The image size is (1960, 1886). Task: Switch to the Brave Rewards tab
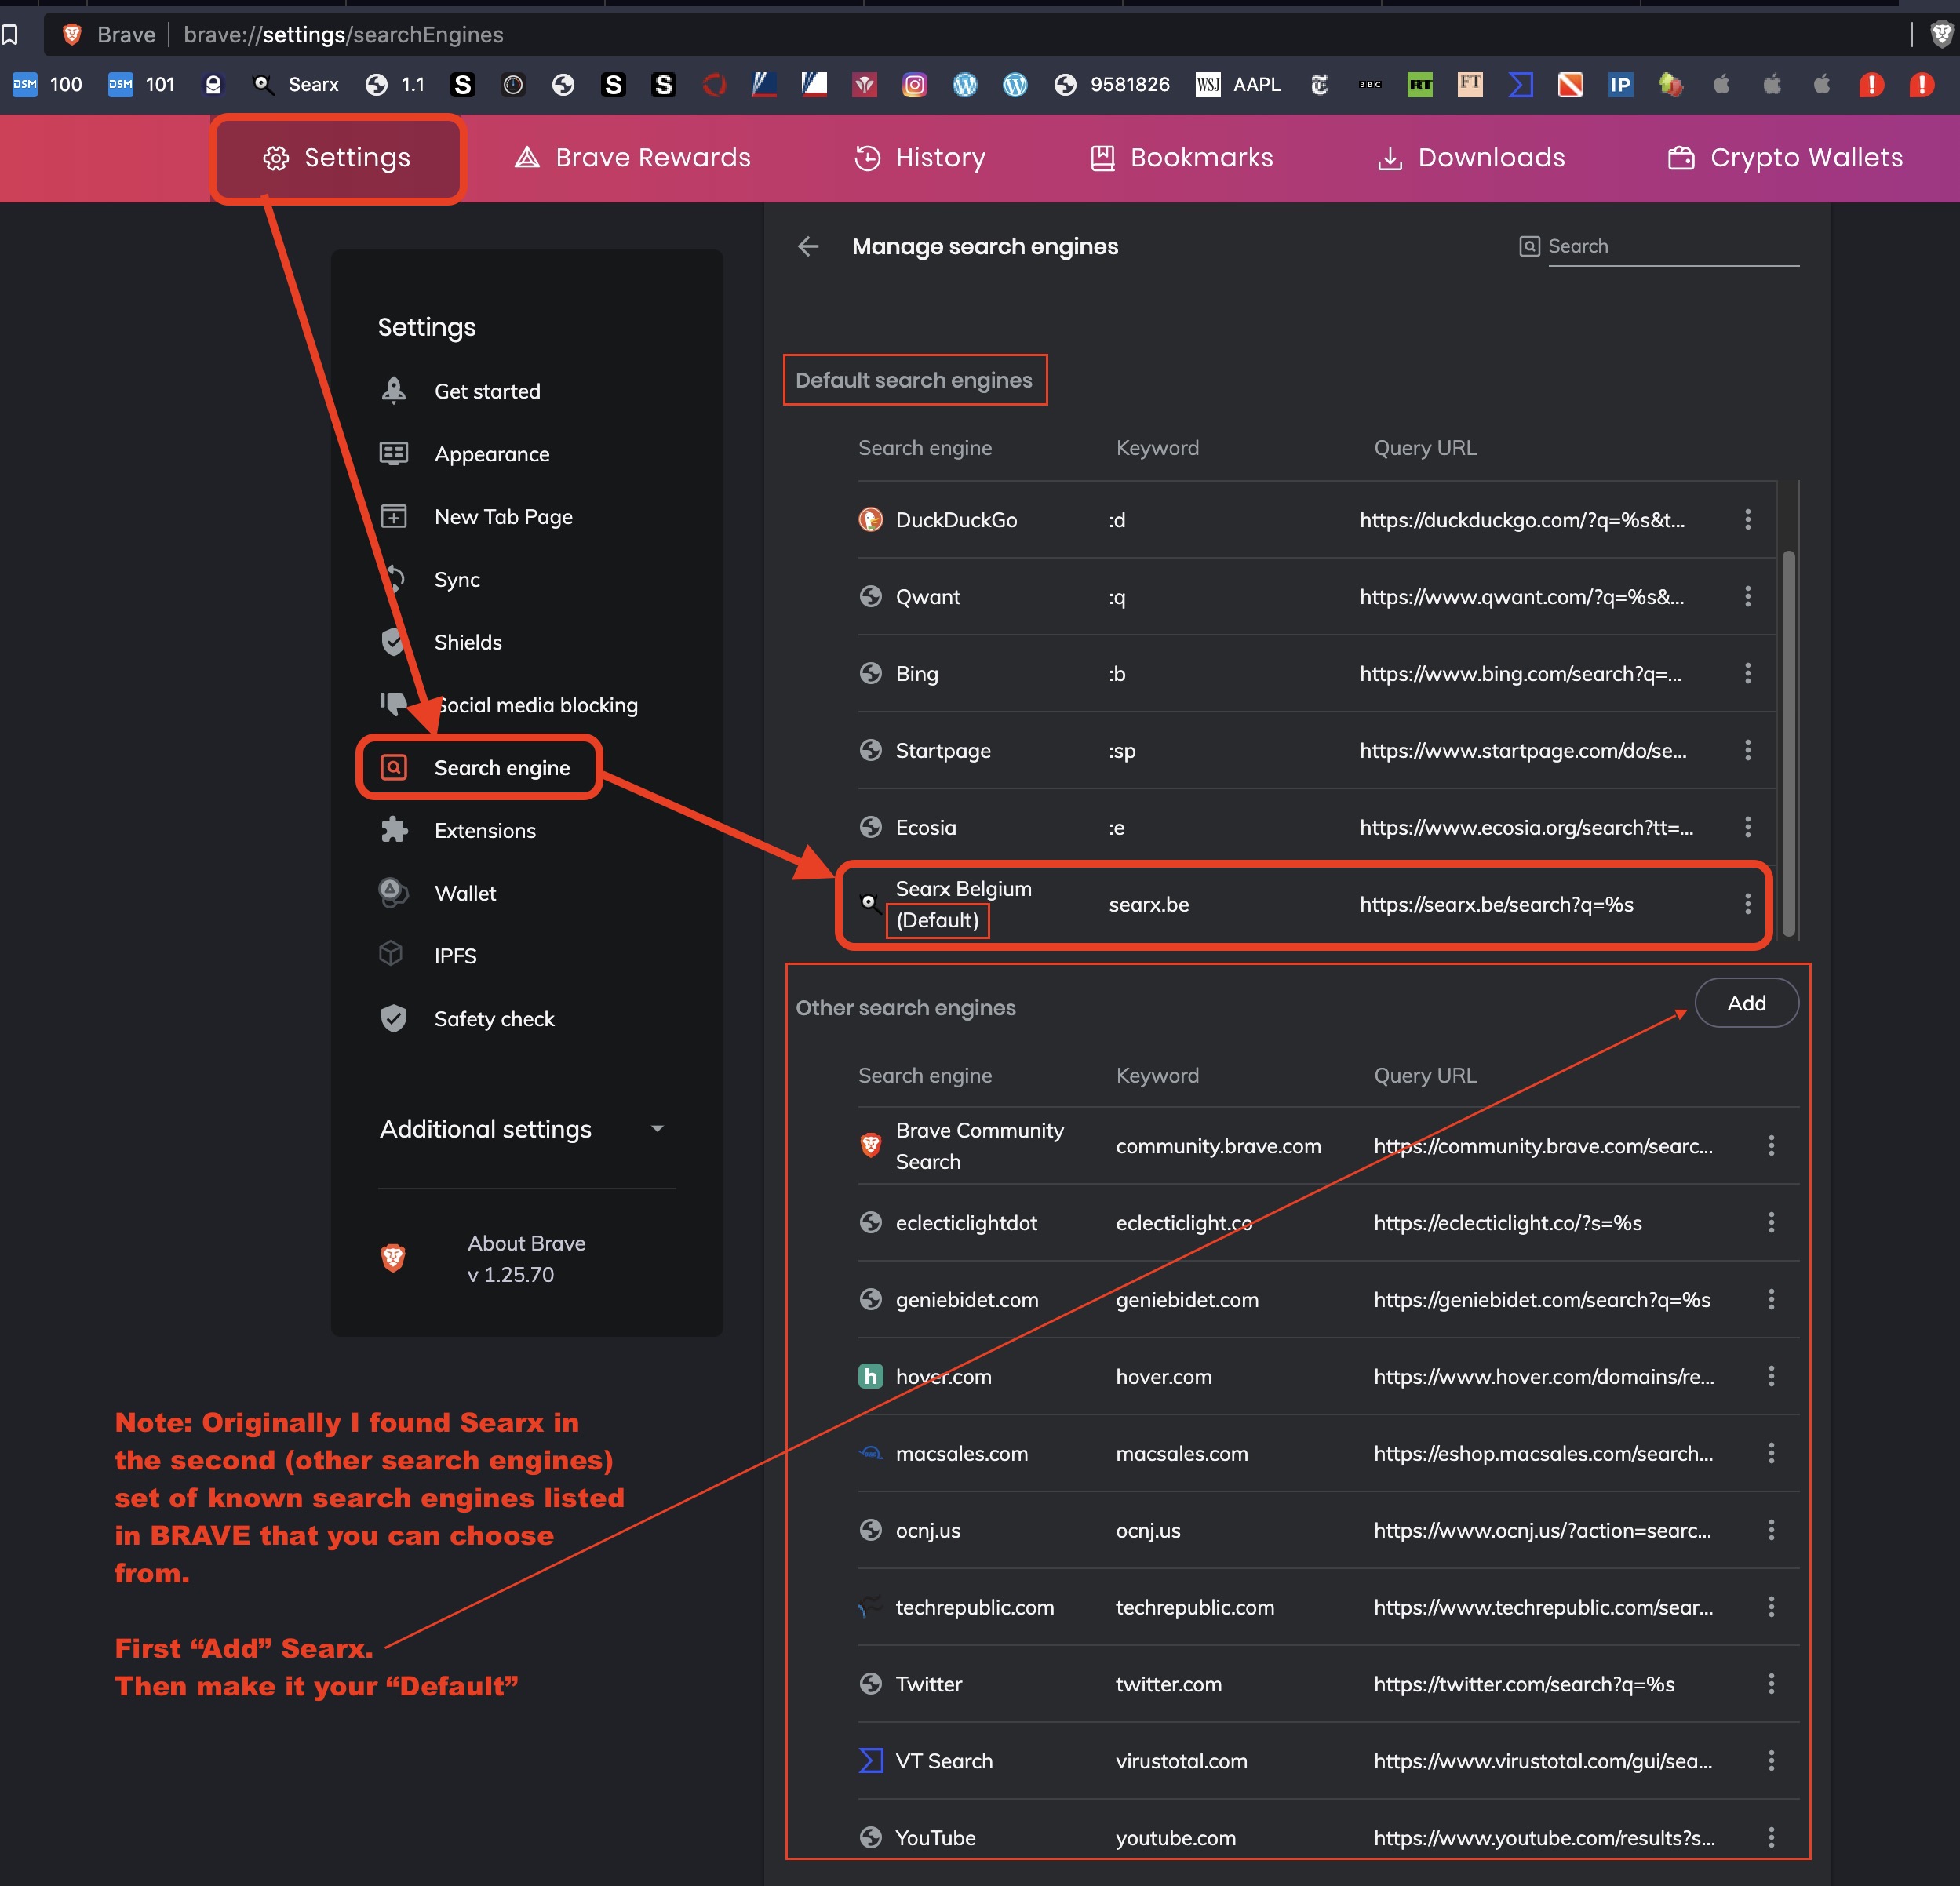(x=632, y=158)
